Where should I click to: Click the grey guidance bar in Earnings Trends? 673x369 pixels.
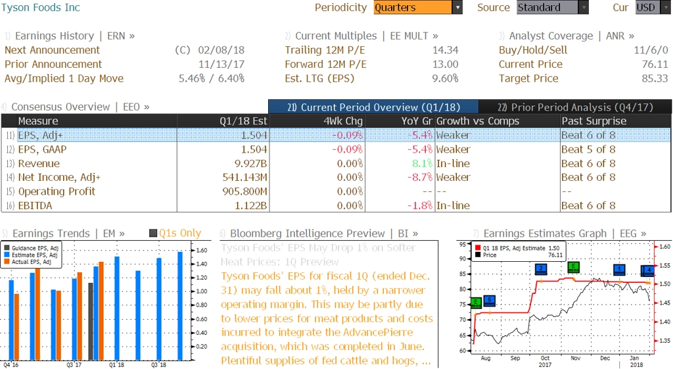coord(91,322)
